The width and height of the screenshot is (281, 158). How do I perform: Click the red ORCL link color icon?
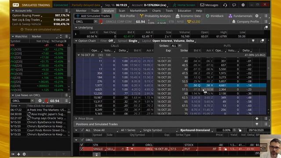pos(101,22)
